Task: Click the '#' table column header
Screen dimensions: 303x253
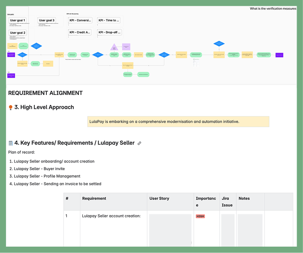Action: click(x=72, y=202)
